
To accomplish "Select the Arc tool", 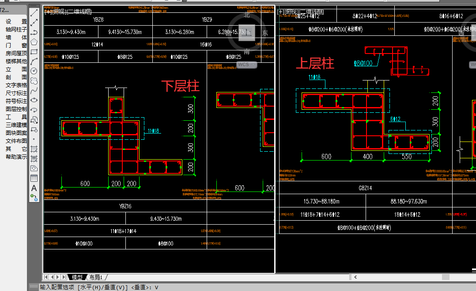I will pos(34,61).
